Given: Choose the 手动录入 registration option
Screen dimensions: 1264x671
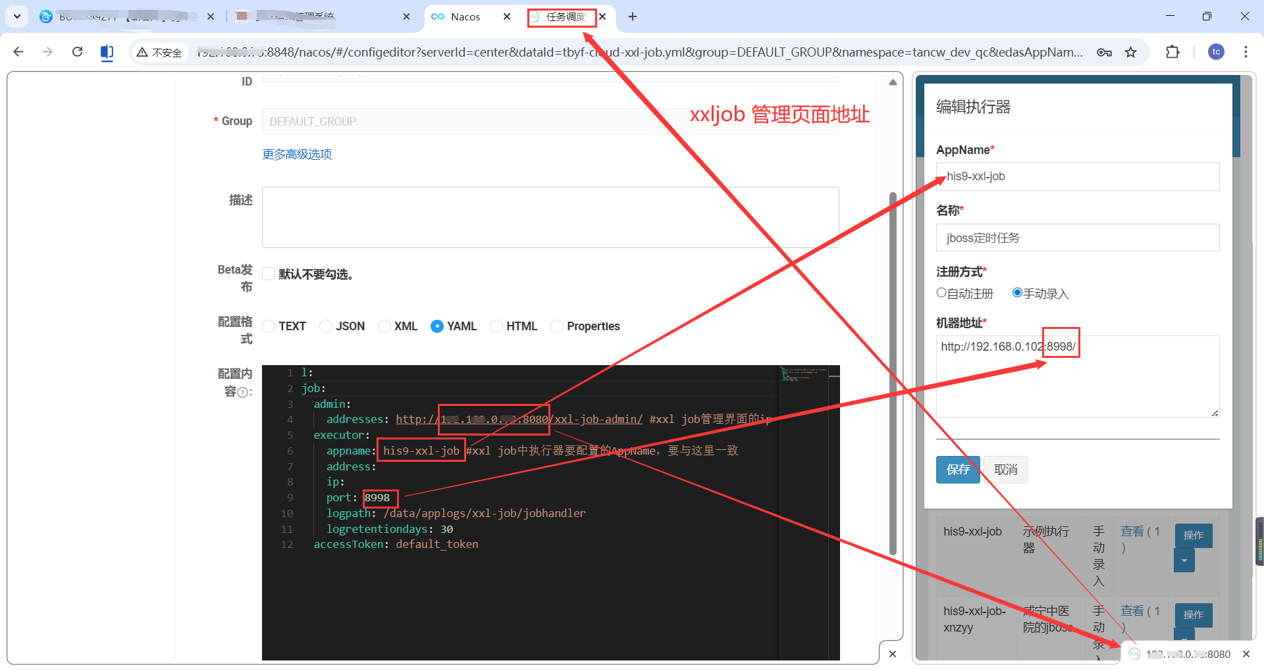Looking at the screenshot, I should (x=1017, y=293).
